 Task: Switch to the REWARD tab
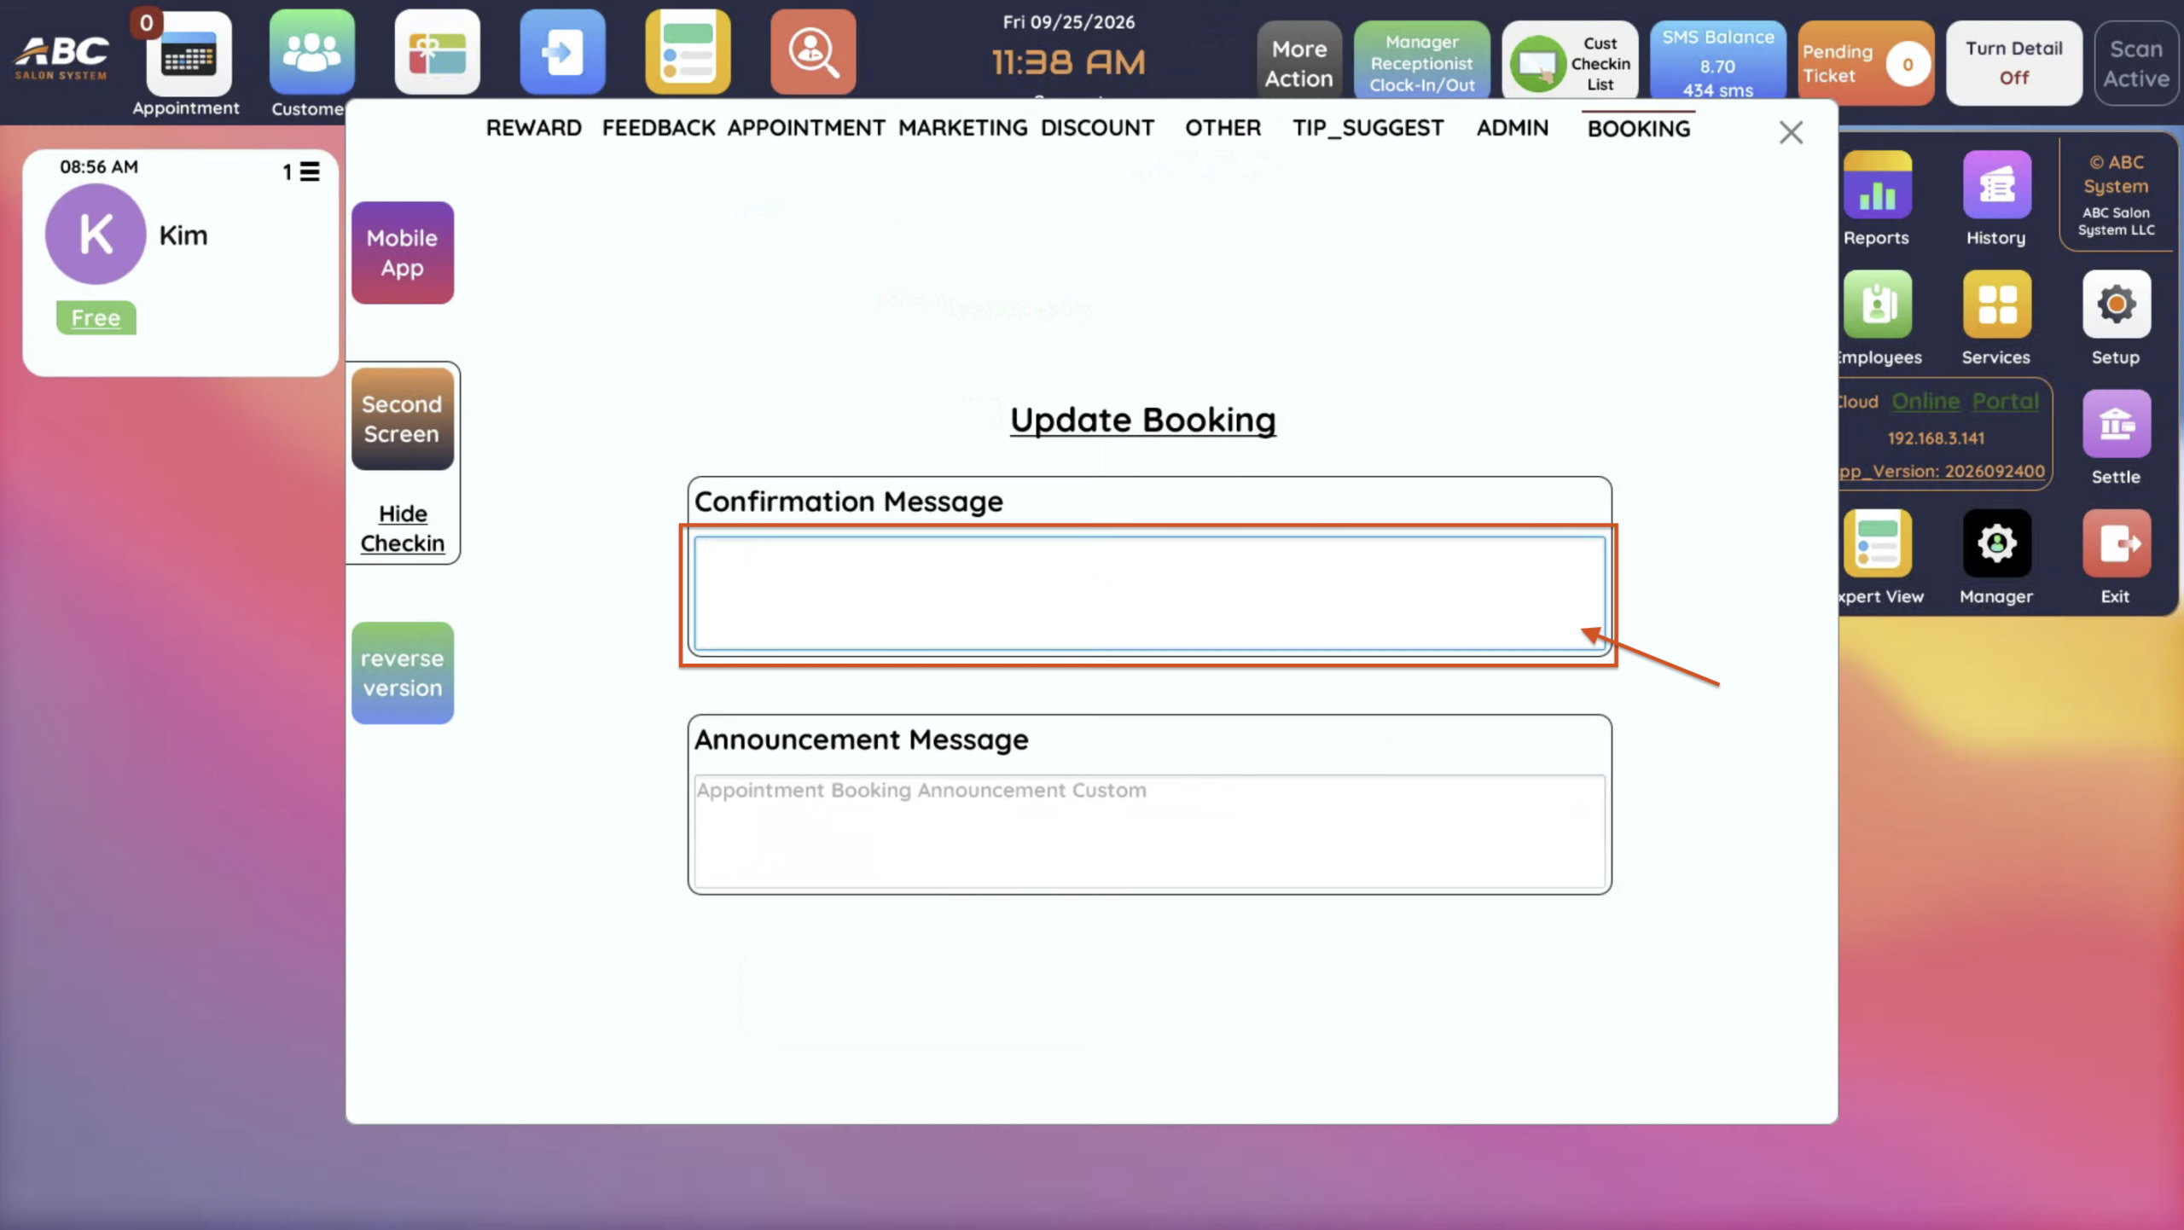click(x=534, y=128)
